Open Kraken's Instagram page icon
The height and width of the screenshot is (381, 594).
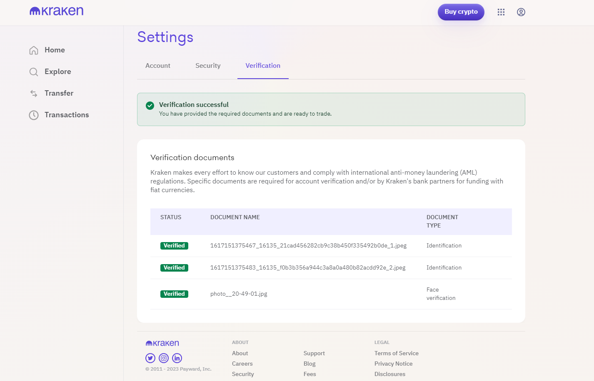click(164, 358)
